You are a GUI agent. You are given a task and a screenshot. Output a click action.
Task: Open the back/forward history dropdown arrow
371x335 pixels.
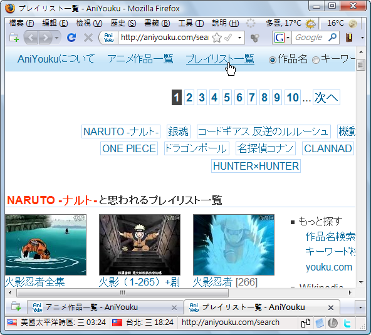56,38
